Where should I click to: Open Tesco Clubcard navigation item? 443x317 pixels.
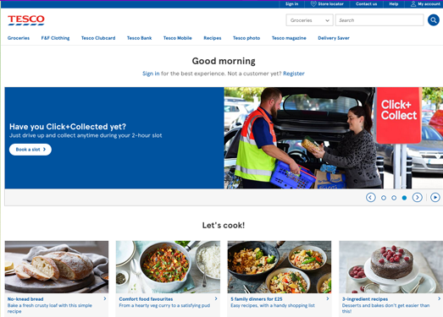click(98, 38)
